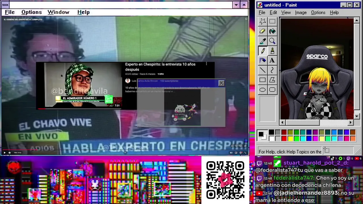Choose the Ellipse shape tool
The width and height of the screenshot is (363, 204).
(263, 90)
